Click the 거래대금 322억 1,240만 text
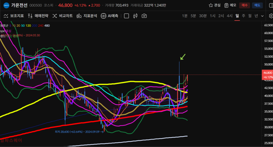The image size is (273, 147). (x=148, y=5)
